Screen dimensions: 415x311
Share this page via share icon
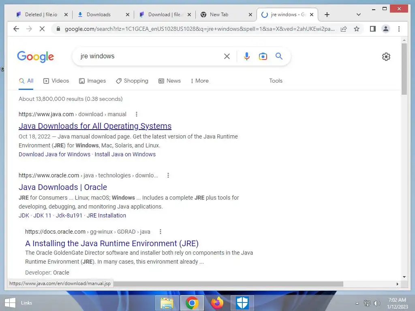point(344,29)
